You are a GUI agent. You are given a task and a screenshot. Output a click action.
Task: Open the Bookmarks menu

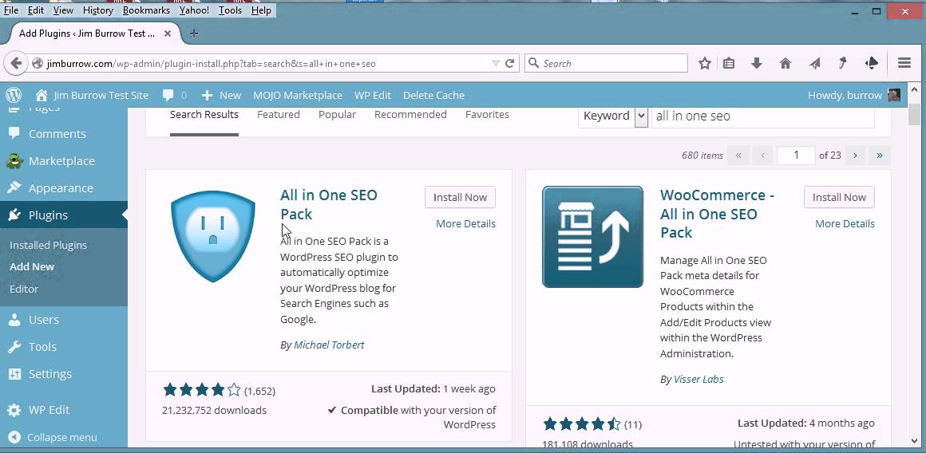click(146, 10)
